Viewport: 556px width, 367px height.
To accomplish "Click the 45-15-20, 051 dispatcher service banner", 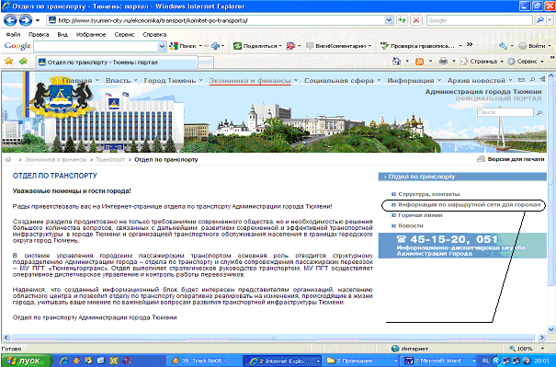I will click(462, 246).
